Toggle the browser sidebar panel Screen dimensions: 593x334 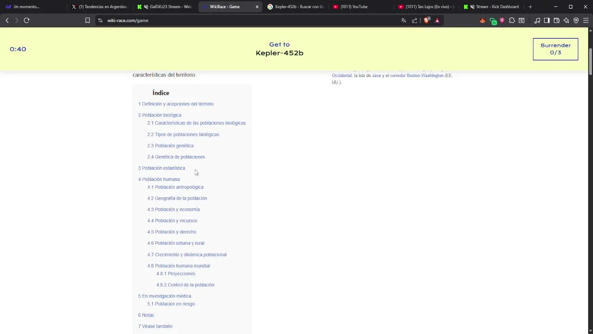547,20
